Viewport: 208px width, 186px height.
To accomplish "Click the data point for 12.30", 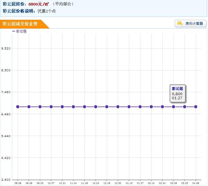I will pos(118,107).
